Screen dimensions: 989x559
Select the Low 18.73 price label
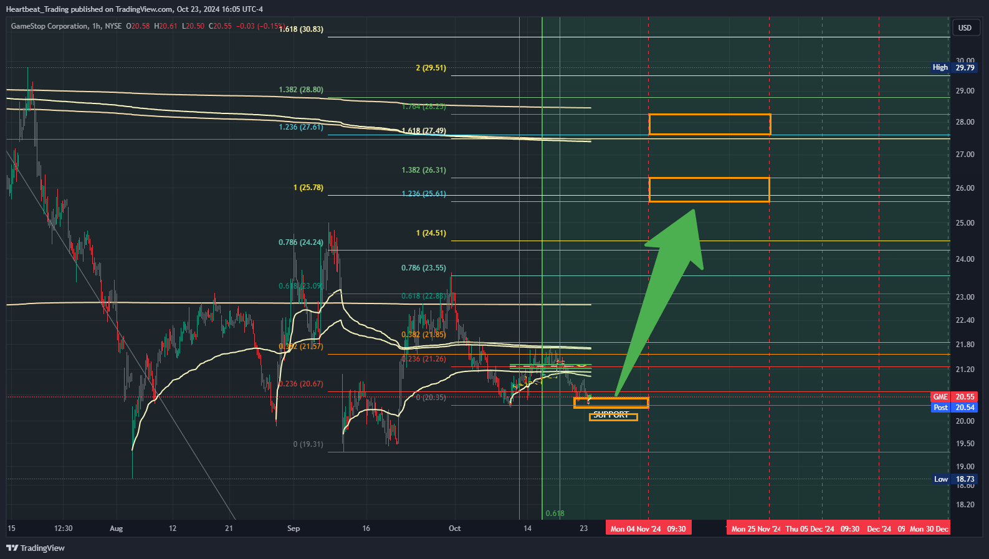[x=955, y=479]
